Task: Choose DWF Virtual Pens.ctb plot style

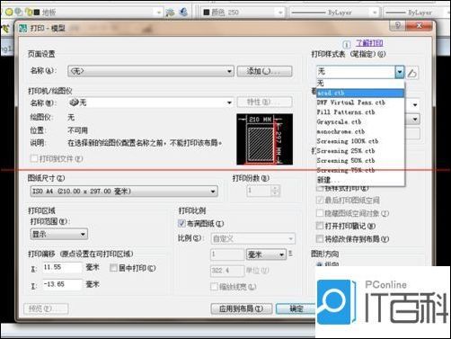Action: [360, 103]
